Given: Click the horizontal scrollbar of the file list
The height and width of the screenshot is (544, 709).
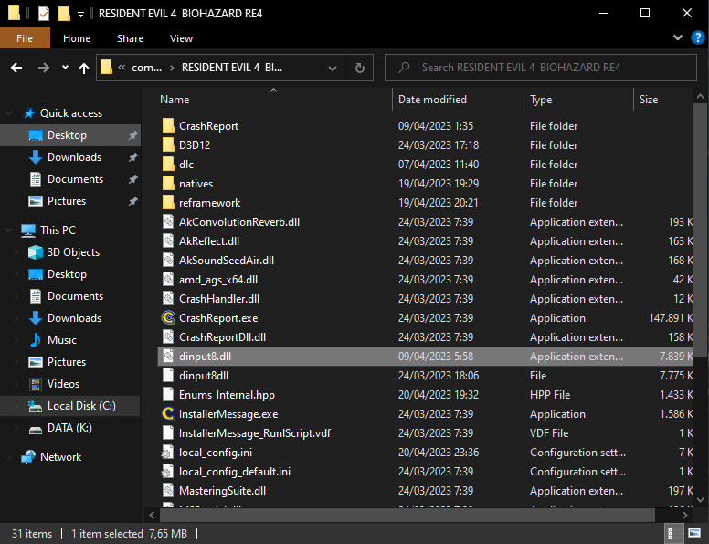Looking at the screenshot, I should coord(407,515).
